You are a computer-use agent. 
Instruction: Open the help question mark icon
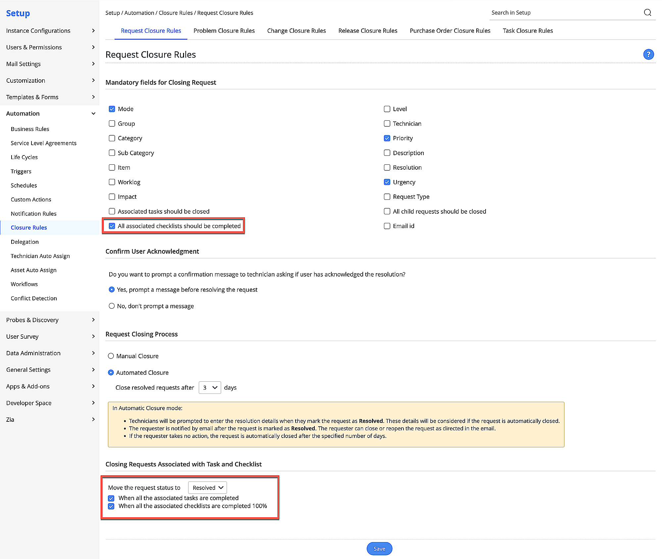[x=648, y=54]
